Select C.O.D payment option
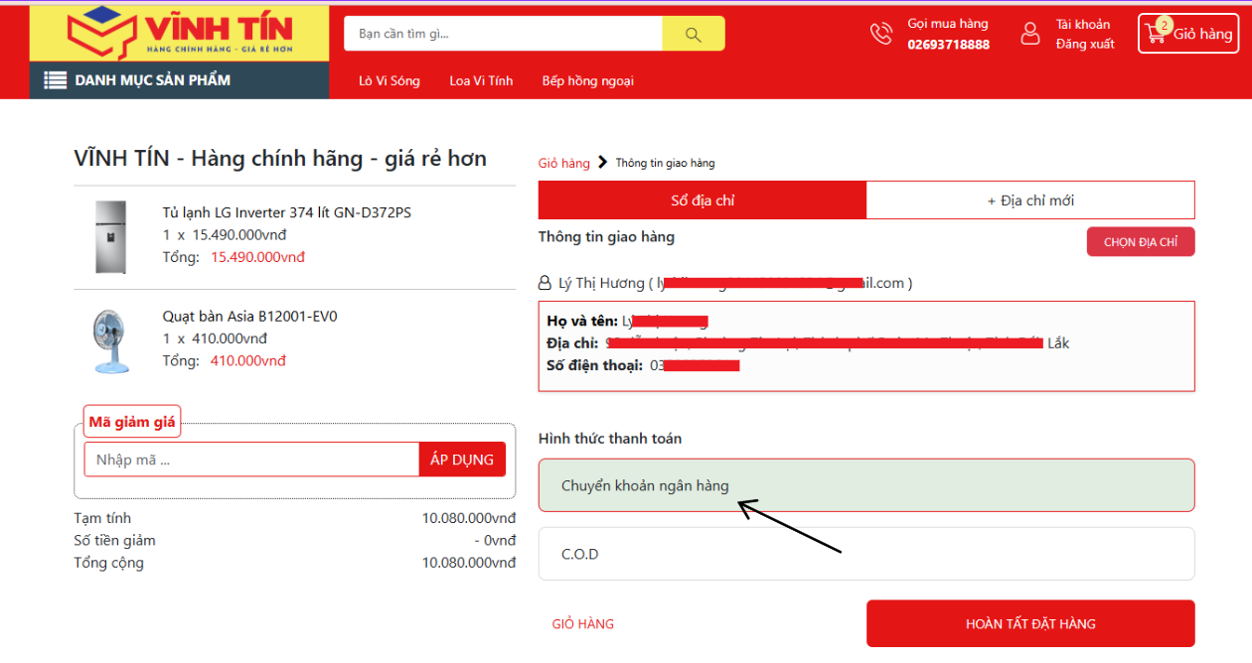The height and width of the screenshot is (663, 1252). pos(866,554)
